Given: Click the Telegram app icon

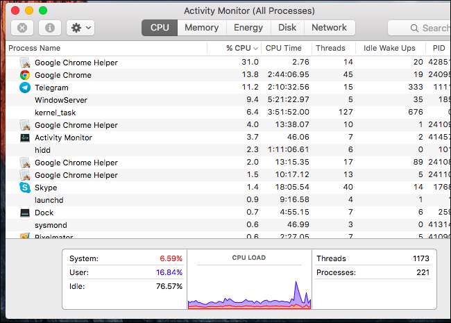Looking at the screenshot, I should [x=25, y=88].
